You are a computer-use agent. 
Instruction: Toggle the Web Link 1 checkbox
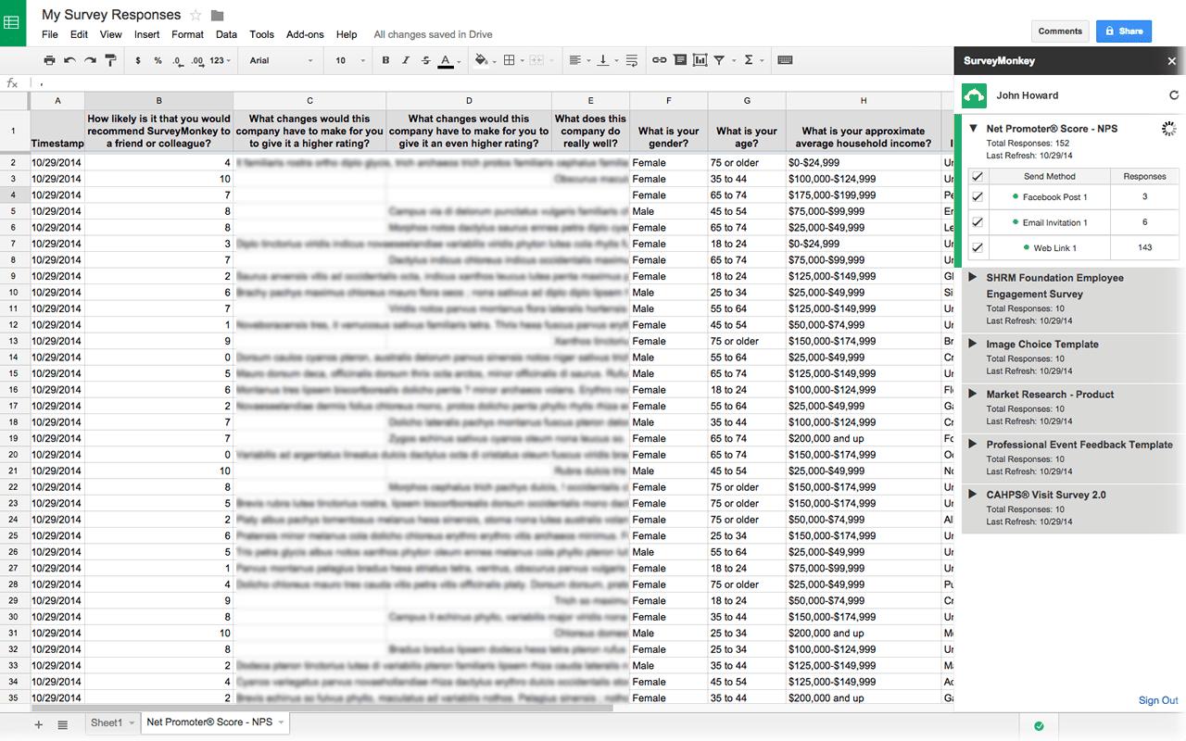[x=977, y=247]
